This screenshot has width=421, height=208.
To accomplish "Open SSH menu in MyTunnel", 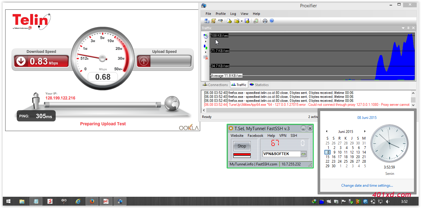I will tap(294, 136).
